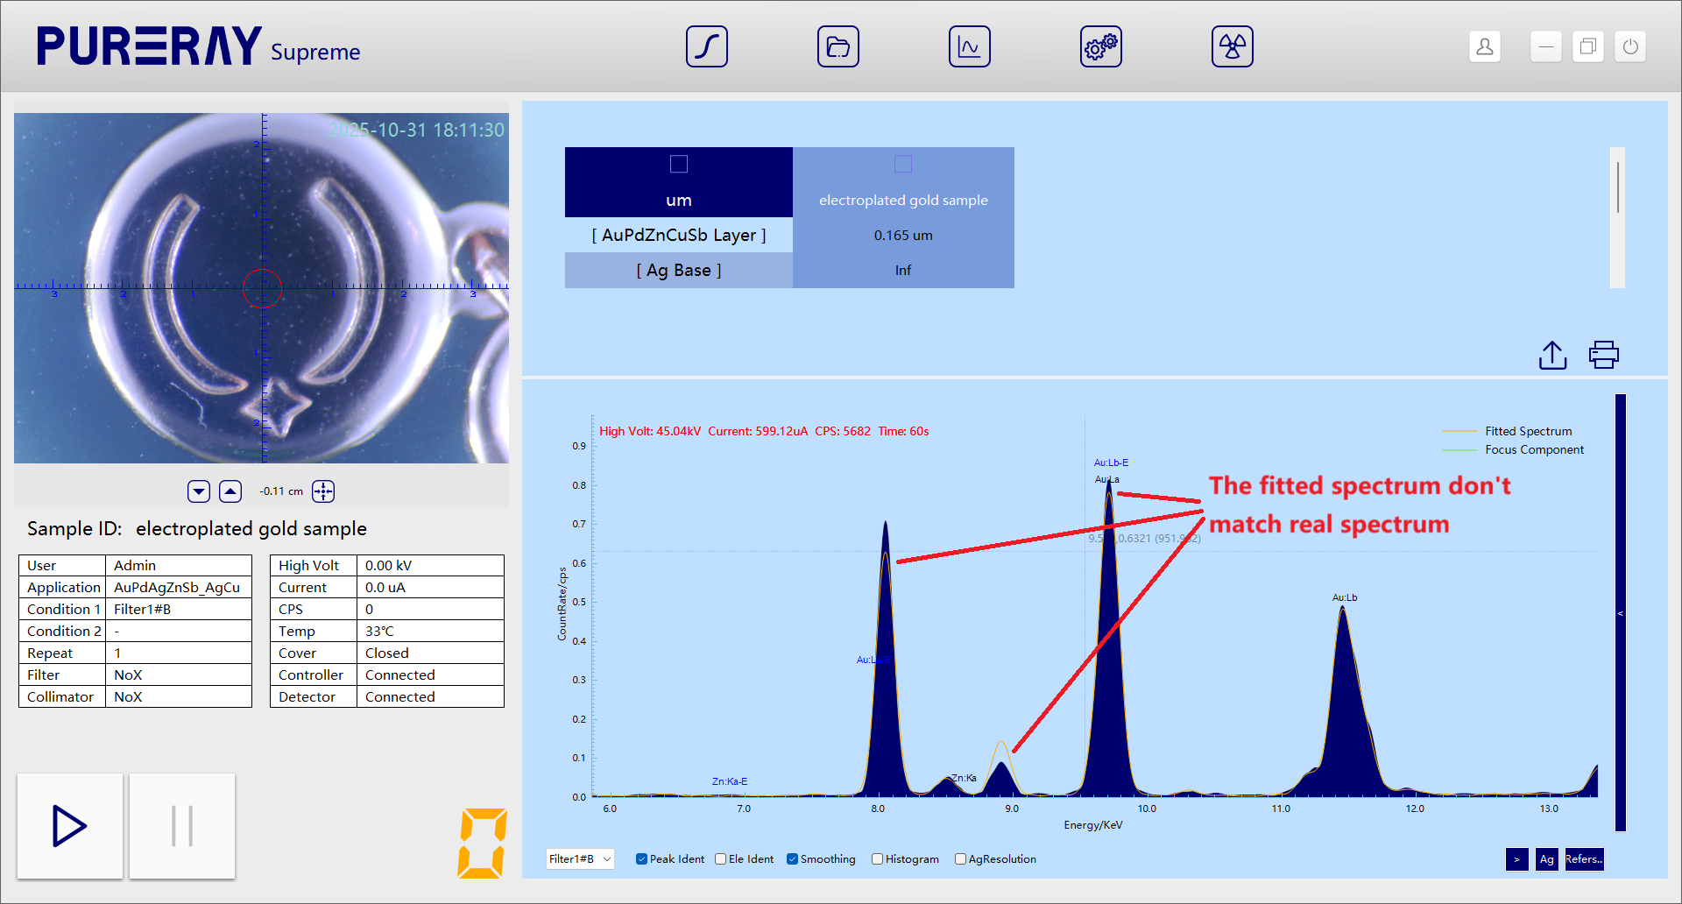1682x904 pixels.
Task: Start measurement with the play button
Action: pos(70,826)
